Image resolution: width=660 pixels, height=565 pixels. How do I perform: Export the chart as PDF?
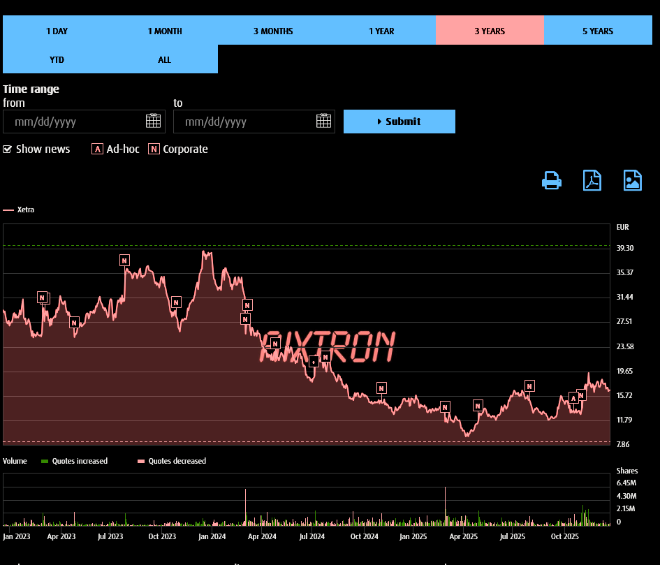[592, 181]
